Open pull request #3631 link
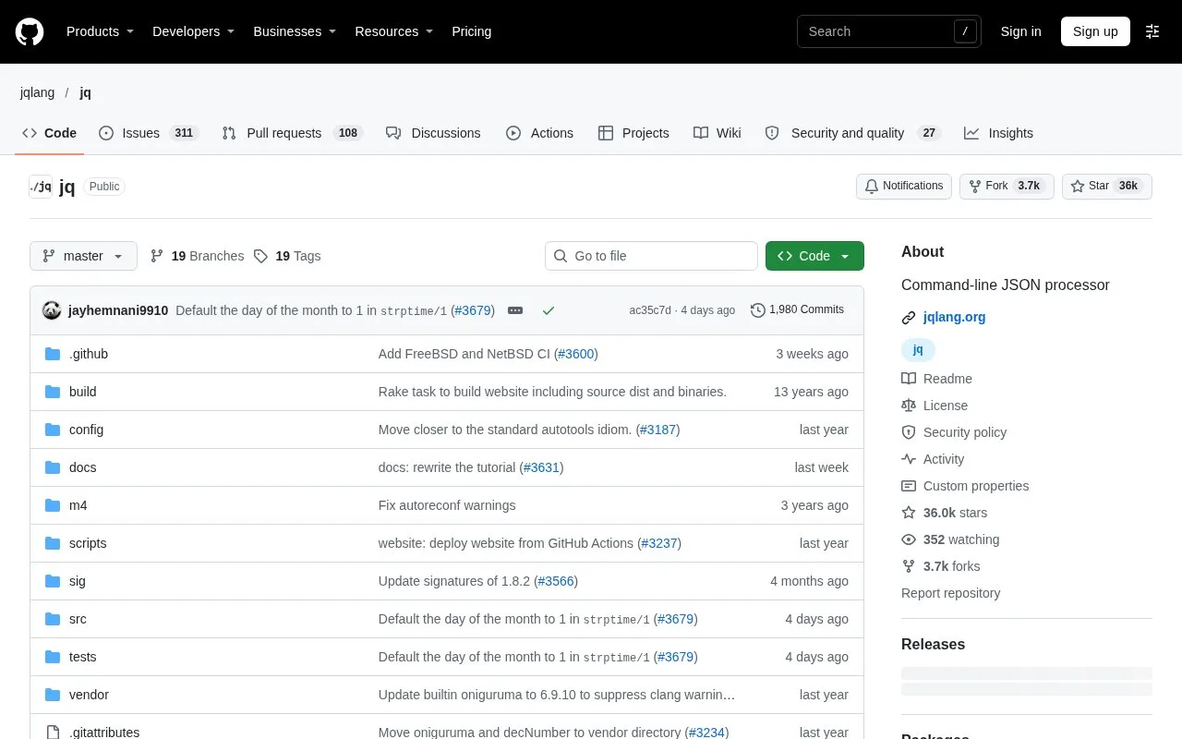 coord(541,467)
